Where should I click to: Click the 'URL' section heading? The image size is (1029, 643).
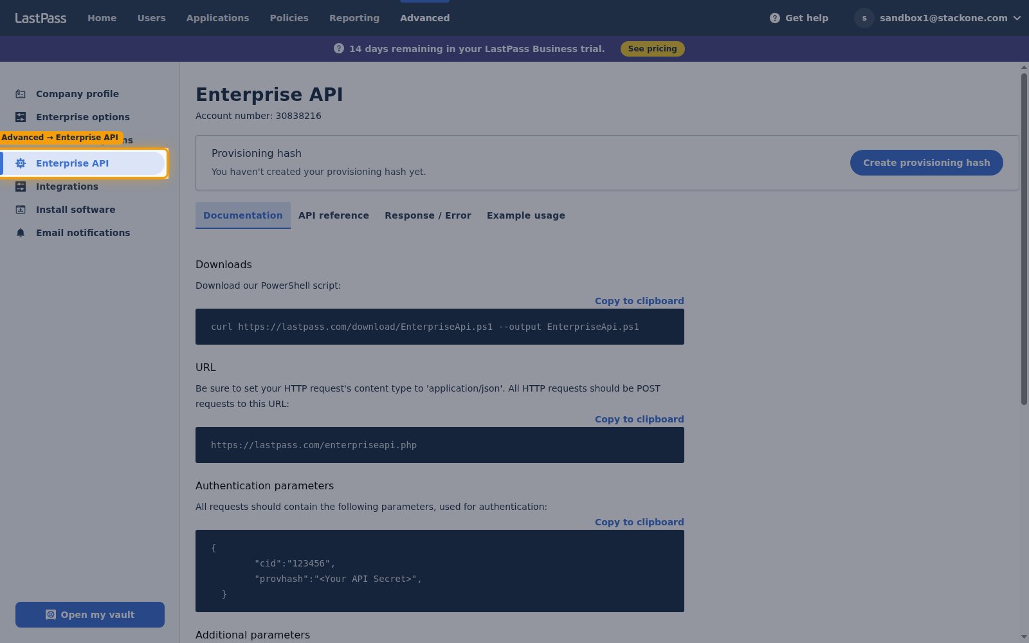pyautogui.click(x=206, y=367)
